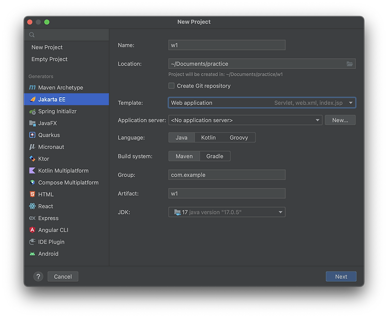
Task: Open the Template dropdown arrow
Action: (x=351, y=103)
